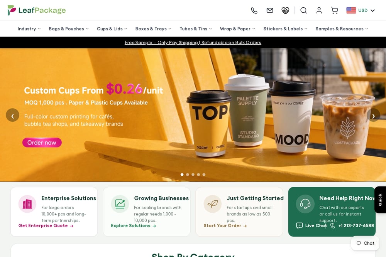Open the email envelope icon

(270, 10)
